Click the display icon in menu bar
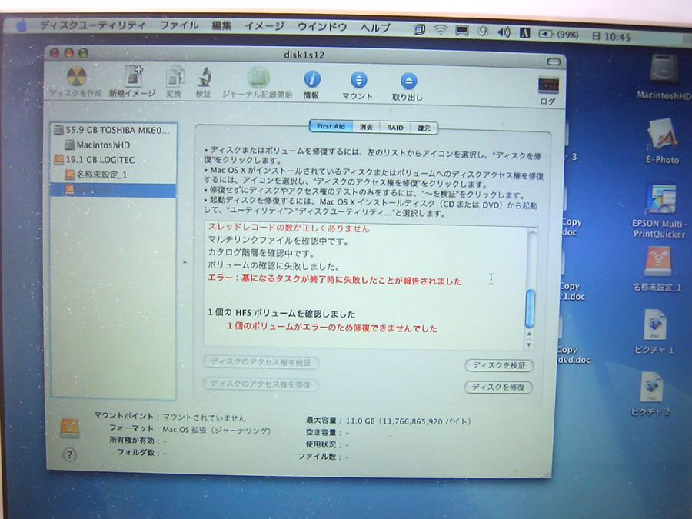Screen dimensions: 692x519 click(x=461, y=31)
